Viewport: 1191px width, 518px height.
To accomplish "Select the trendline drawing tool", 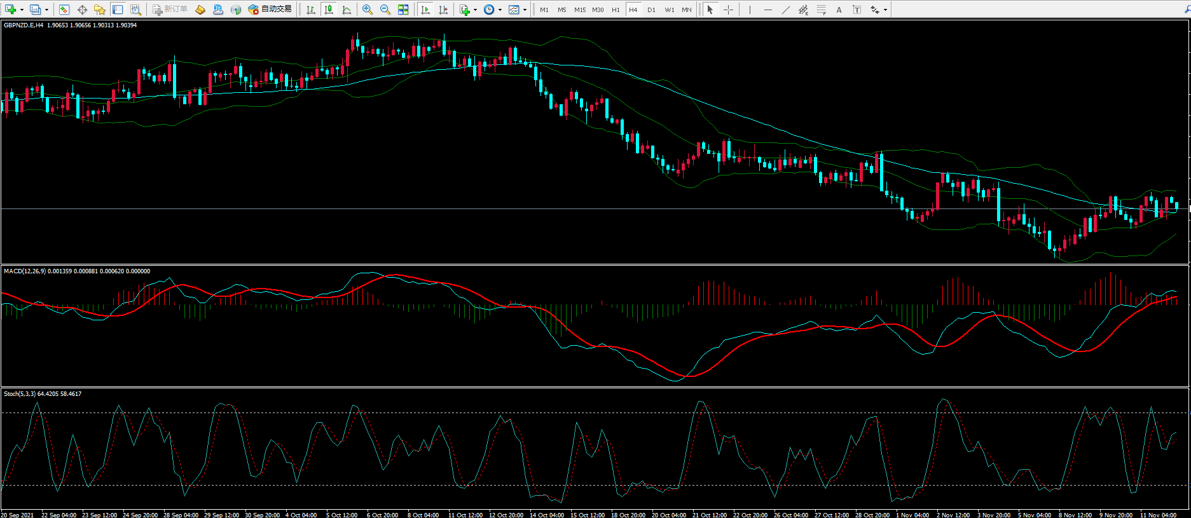I will [x=785, y=10].
